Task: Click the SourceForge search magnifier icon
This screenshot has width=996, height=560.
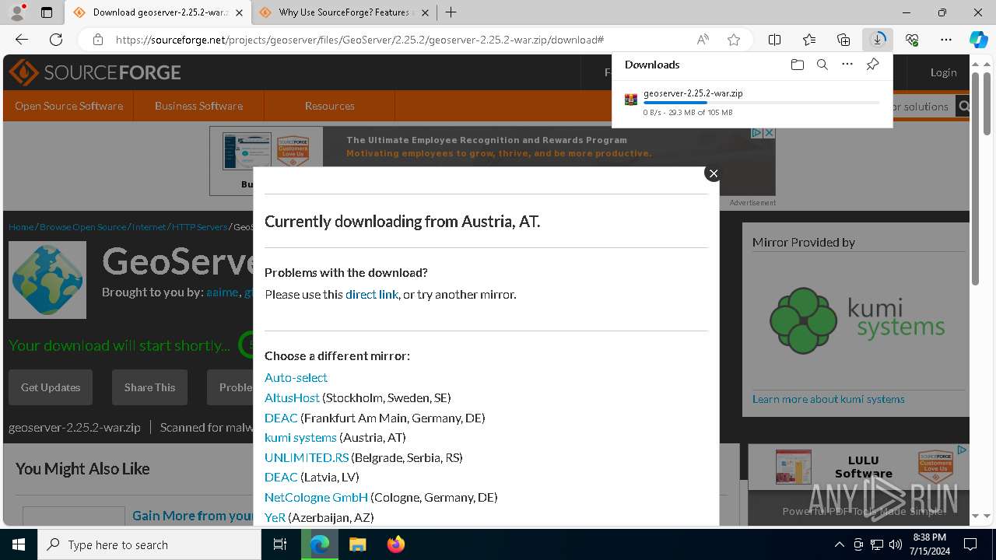Action: 964,107
